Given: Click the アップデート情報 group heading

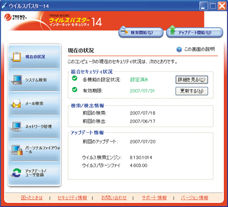Looking at the screenshot, I should (x=87, y=133).
